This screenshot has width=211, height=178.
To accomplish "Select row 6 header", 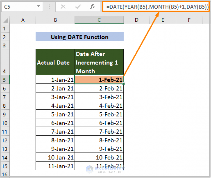I will tap(5, 88).
